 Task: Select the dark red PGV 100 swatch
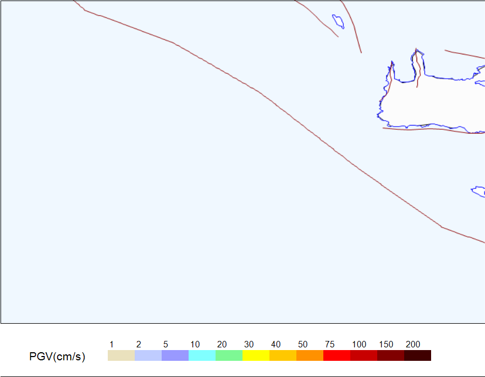pos(363,355)
